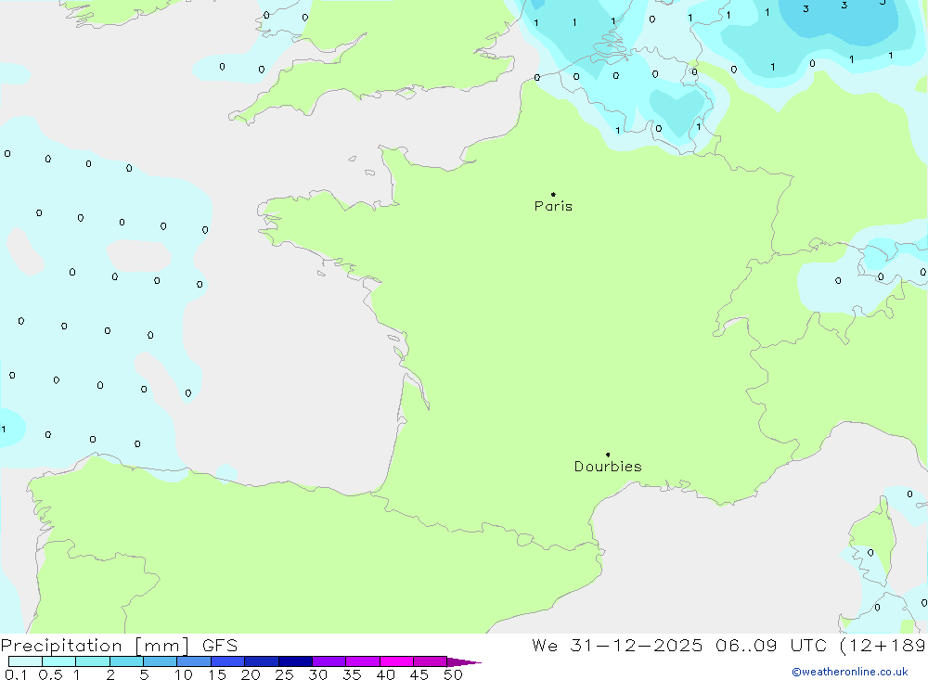Pick the 30–35 mm violet legend swatch
Image resolution: width=928 pixels, height=680 pixels.
click(x=329, y=661)
